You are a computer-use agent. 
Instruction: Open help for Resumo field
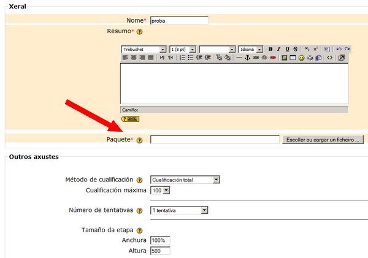pyautogui.click(x=139, y=31)
